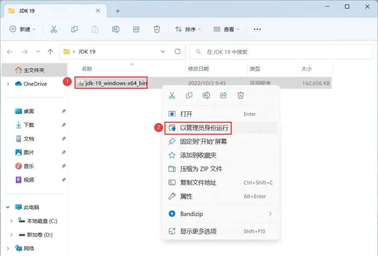
Task: Sort by 名称 column header
Action: (87, 69)
